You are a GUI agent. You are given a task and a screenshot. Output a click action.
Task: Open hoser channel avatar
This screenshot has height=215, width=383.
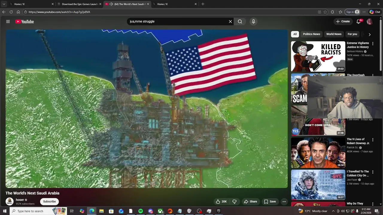10,201
